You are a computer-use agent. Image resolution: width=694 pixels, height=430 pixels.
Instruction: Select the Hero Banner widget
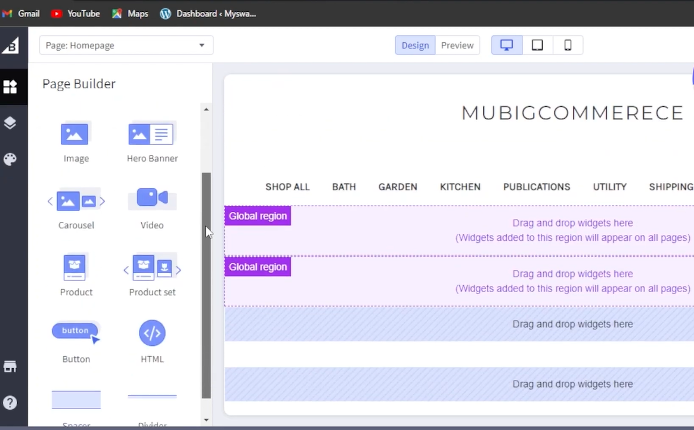pos(151,134)
